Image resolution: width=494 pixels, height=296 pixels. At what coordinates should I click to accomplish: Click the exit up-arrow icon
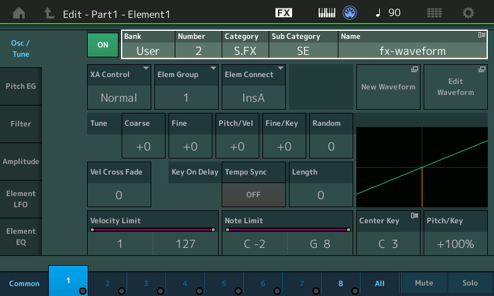(x=49, y=13)
